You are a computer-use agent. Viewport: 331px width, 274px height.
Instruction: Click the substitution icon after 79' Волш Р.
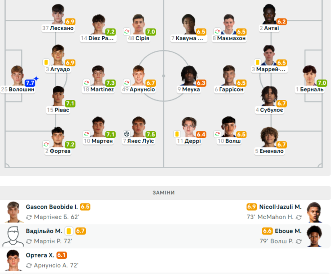tap(298, 241)
